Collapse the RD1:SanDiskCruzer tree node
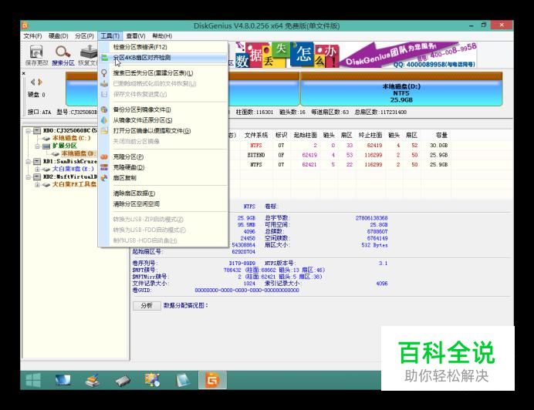Viewport: 534px width, 410px height. [x=29, y=162]
